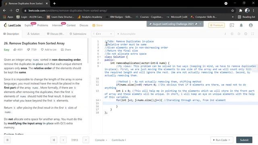
Task: Open the LeetCode user account avatar
Action: (251, 25)
